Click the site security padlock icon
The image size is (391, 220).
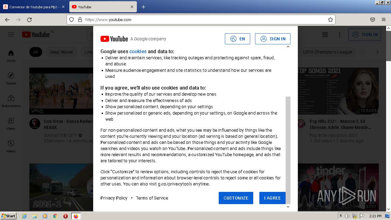coord(80,20)
